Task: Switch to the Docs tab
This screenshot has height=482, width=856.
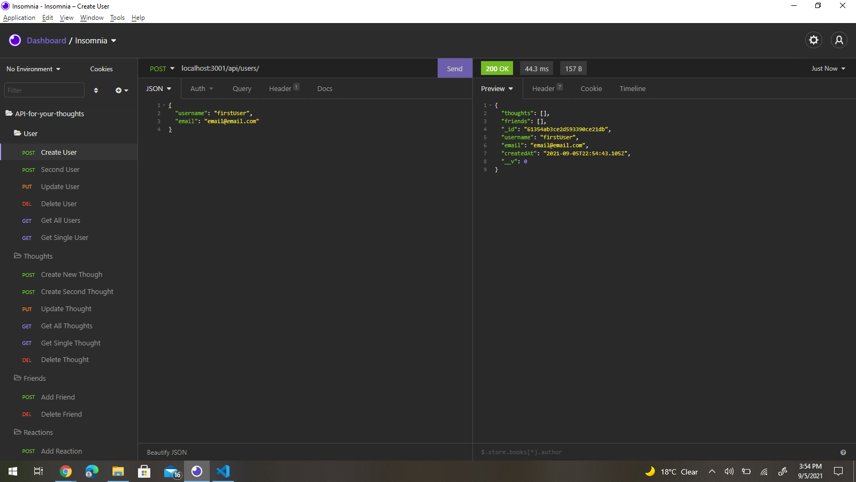Action: pyautogui.click(x=325, y=89)
